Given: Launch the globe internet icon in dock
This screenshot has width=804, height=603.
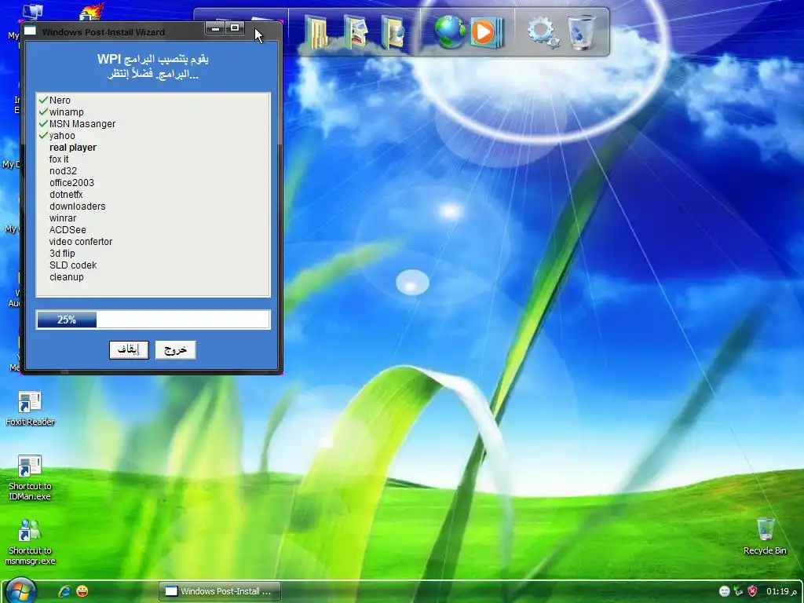Looking at the screenshot, I should [x=450, y=31].
